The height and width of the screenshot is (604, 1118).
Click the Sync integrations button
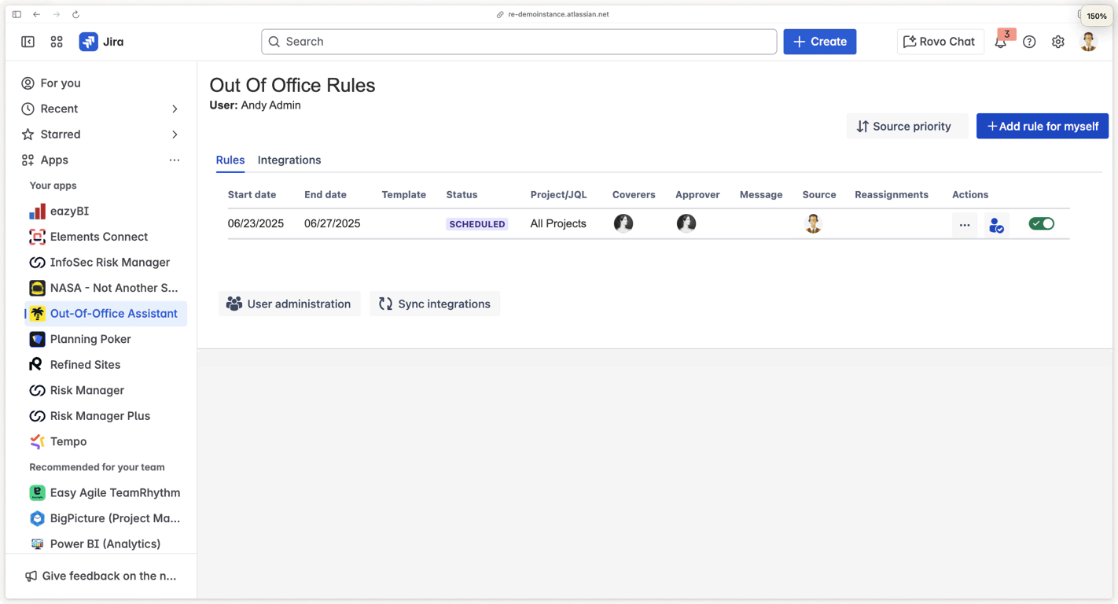(435, 304)
